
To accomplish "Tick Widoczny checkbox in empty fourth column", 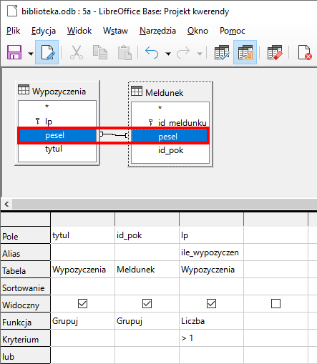I will coord(275,304).
